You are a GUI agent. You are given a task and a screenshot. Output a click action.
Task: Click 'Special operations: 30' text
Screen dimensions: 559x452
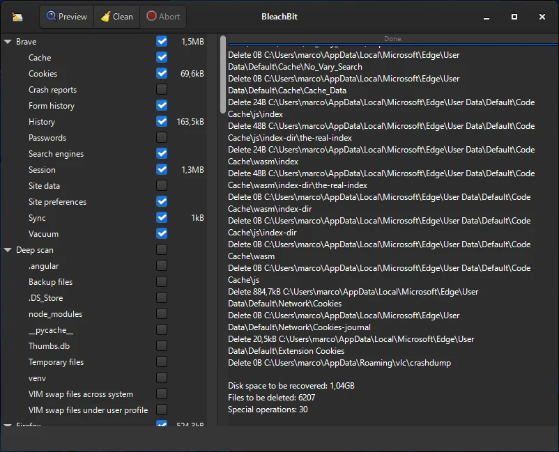pos(268,410)
